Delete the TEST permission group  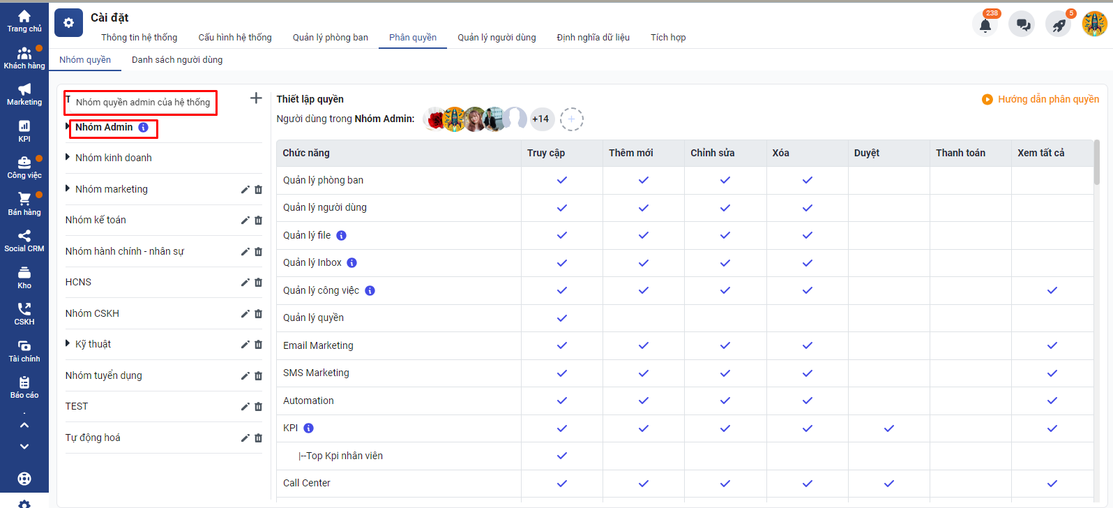click(x=259, y=407)
